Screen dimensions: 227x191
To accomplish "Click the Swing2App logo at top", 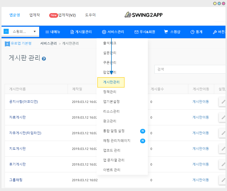I will pyautogui.click(x=143, y=15).
